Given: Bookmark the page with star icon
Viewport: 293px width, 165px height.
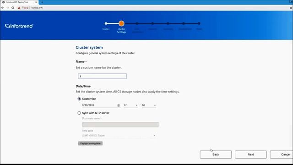Looking at the screenshot, I should [291, 8].
